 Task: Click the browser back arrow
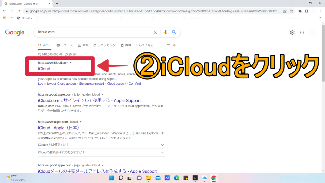tap(4, 11)
